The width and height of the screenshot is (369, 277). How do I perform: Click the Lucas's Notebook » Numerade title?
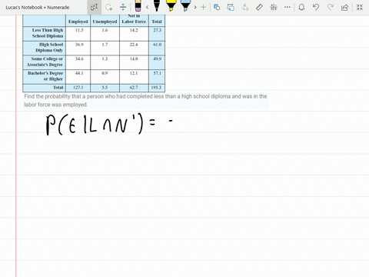pos(38,8)
